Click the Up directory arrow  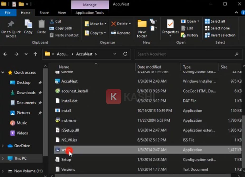point(35,54)
